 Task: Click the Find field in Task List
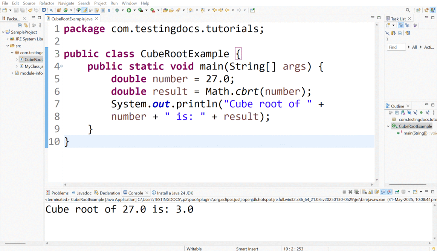click(396, 47)
